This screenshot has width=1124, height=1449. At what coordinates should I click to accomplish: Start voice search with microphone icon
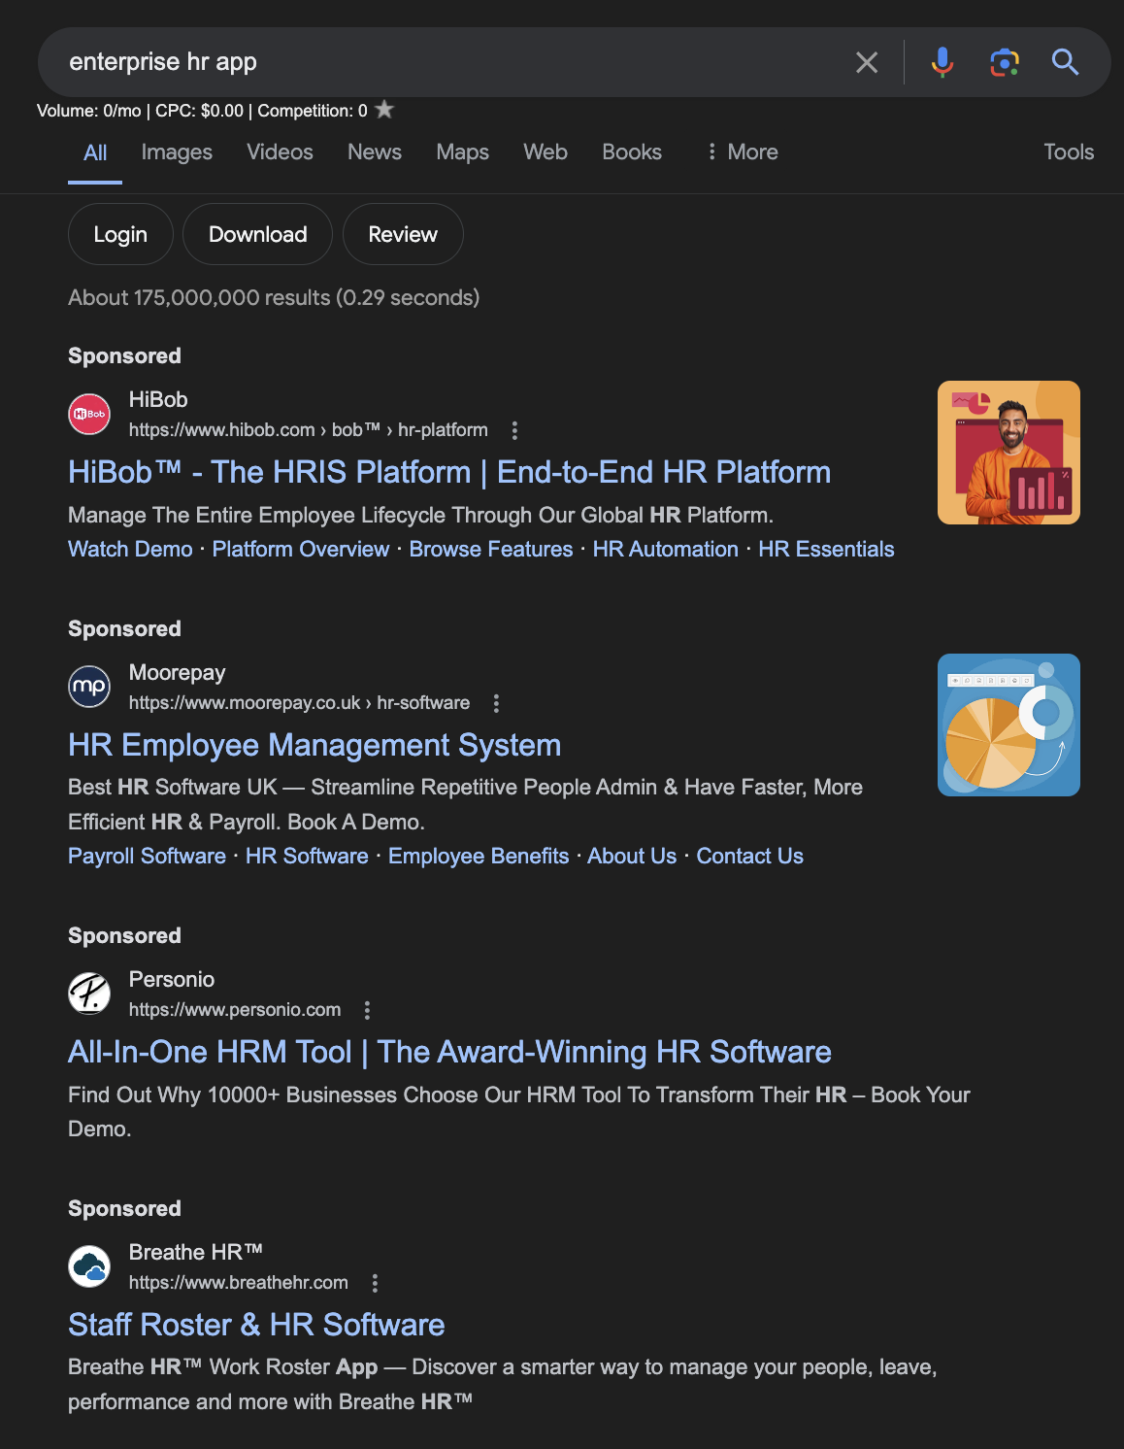tap(942, 62)
